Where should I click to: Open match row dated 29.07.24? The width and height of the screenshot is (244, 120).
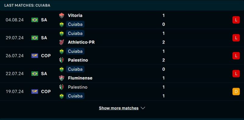click(x=122, y=38)
